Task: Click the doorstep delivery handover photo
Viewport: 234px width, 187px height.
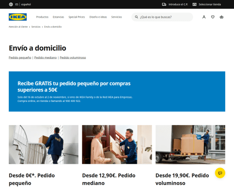Action: pos(117,145)
